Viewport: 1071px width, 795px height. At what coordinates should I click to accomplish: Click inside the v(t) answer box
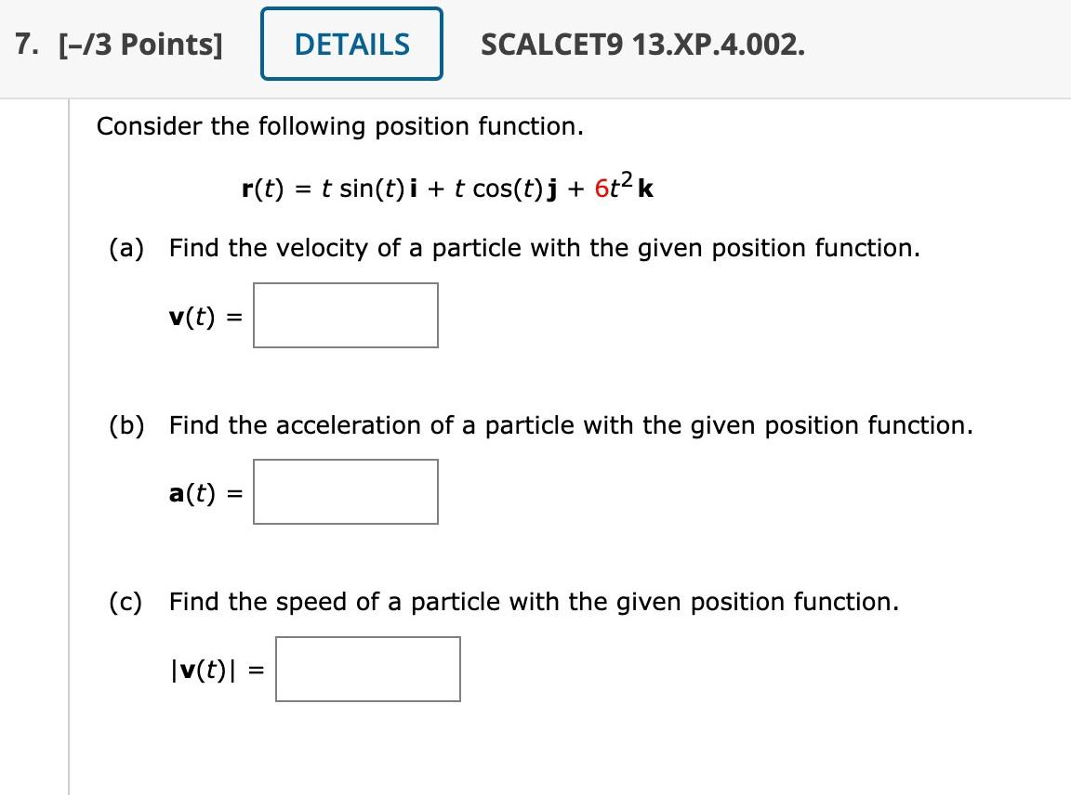(x=346, y=315)
